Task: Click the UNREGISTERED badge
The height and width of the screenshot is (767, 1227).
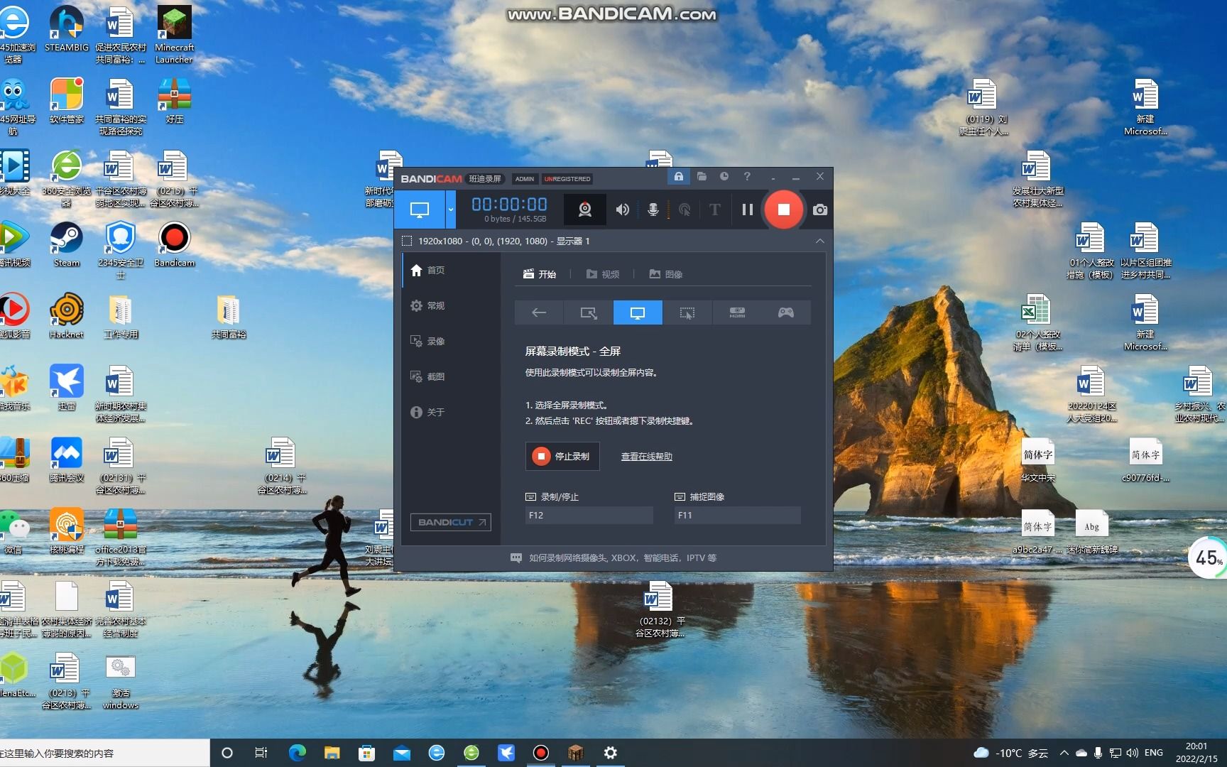Action: tap(567, 179)
